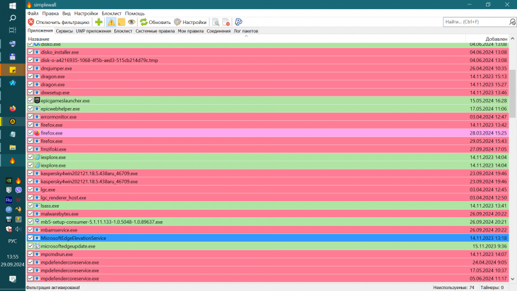Open Firefox from the taskbar
Image resolution: width=517 pixels, height=291 pixels.
12,109
